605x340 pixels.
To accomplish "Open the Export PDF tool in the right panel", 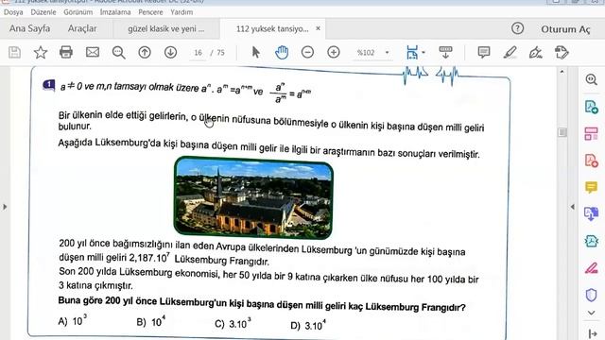I will click(591, 107).
